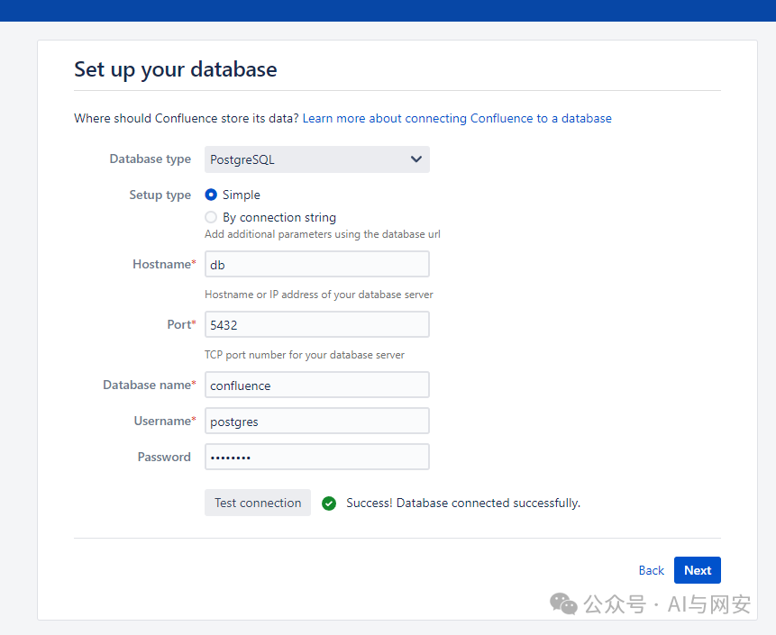Click the Next button
Viewport: 776px width, 635px height.
(x=698, y=570)
